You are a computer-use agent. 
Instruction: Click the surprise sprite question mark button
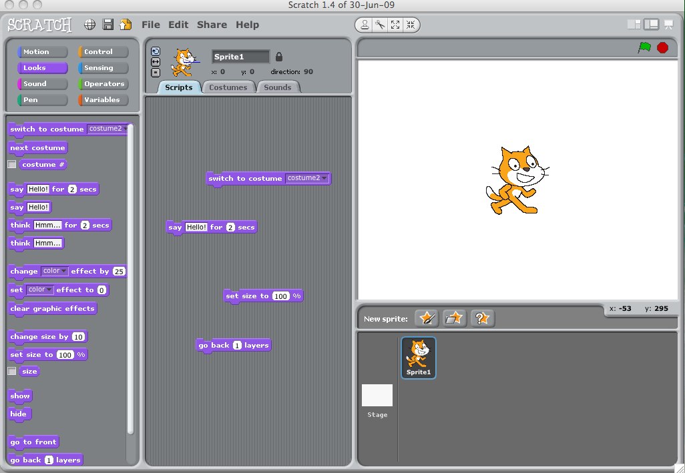[482, 318]
